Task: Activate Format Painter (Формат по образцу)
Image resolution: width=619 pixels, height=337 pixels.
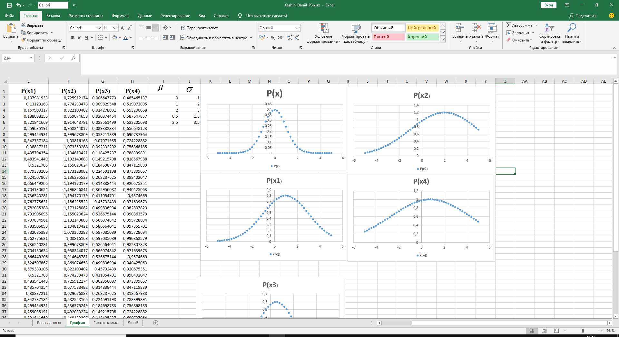Action: click(41, 40)
